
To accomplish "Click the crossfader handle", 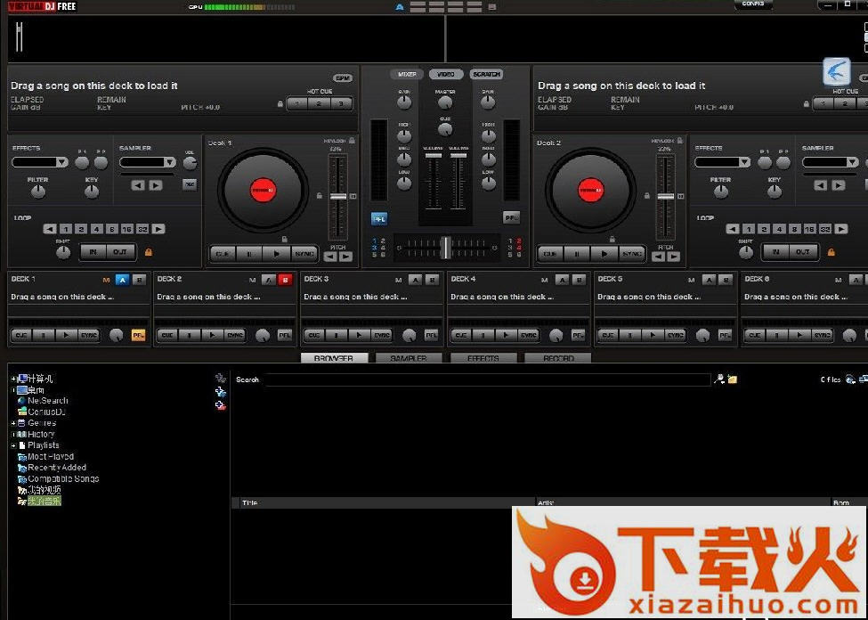I will 446,248.
